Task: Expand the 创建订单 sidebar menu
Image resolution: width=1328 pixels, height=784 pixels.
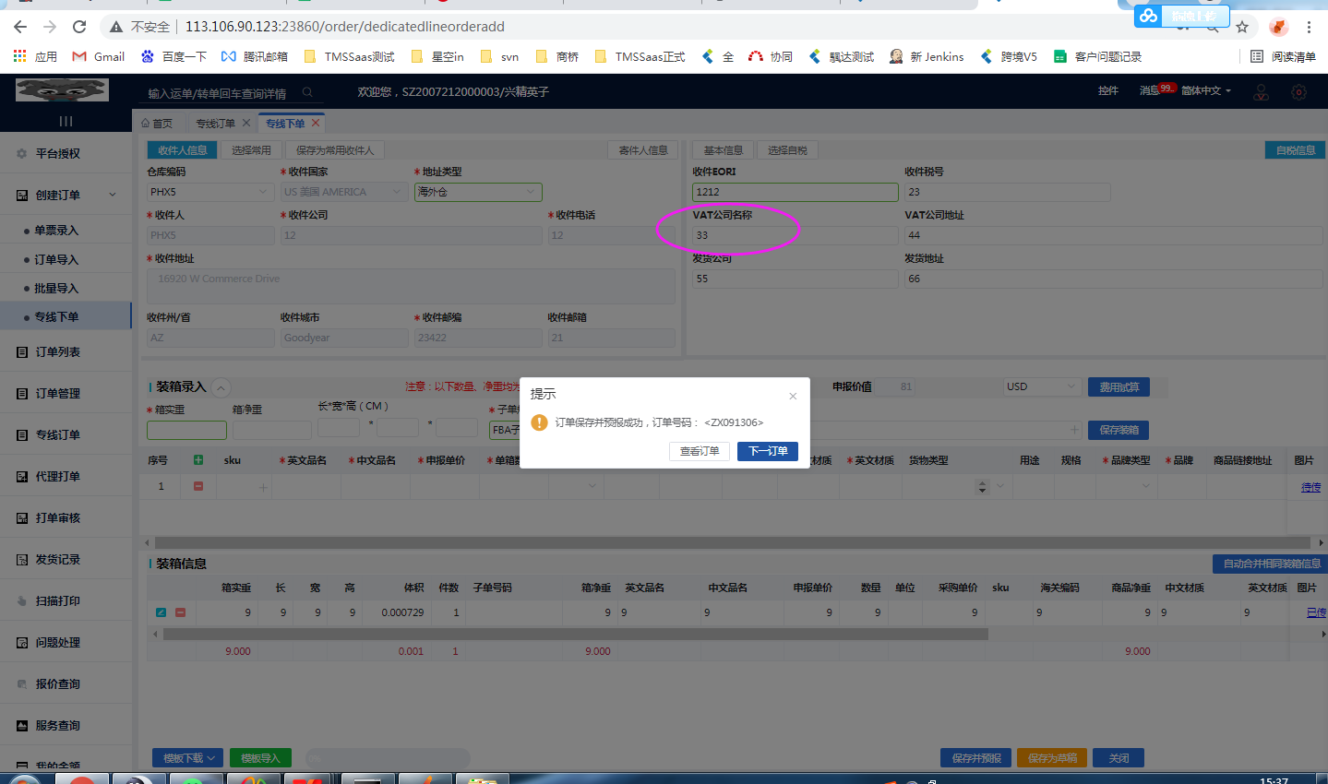Action: tap(66, 195)
